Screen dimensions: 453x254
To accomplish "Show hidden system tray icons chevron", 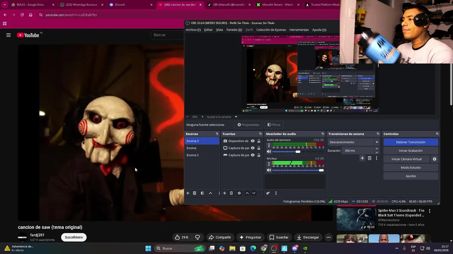I will 396,248.
